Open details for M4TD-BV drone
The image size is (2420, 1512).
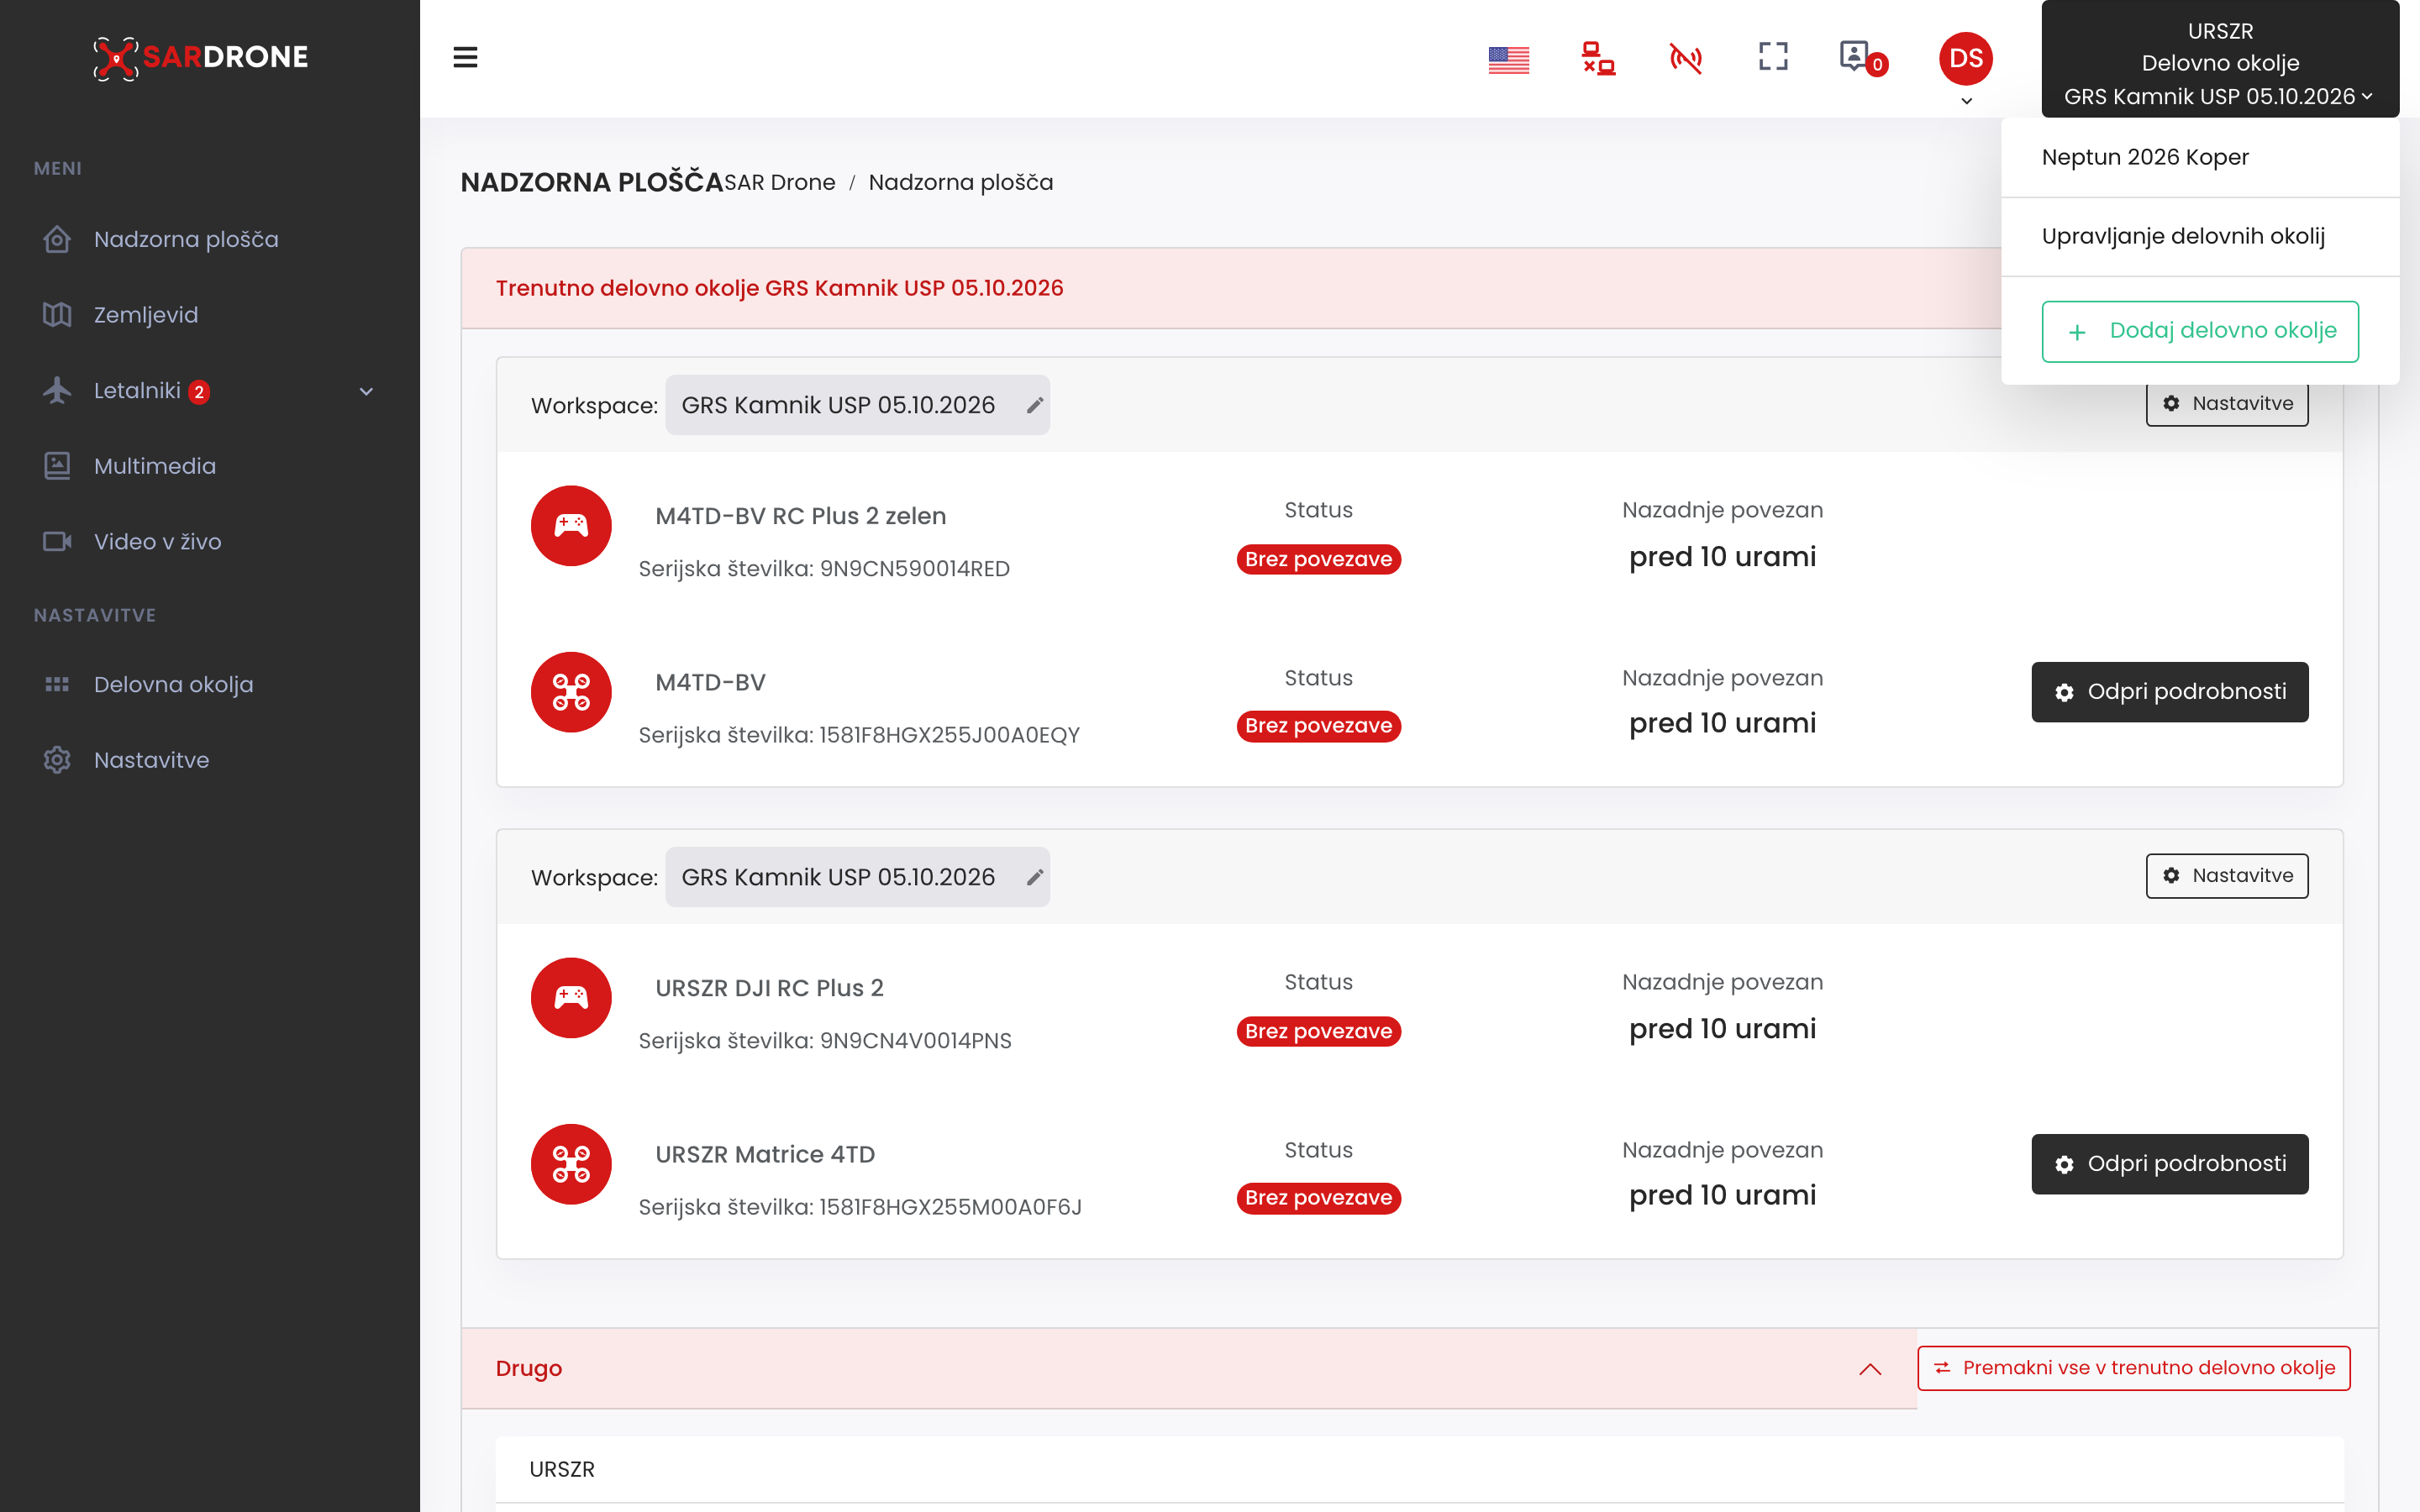coord(2170,692)
